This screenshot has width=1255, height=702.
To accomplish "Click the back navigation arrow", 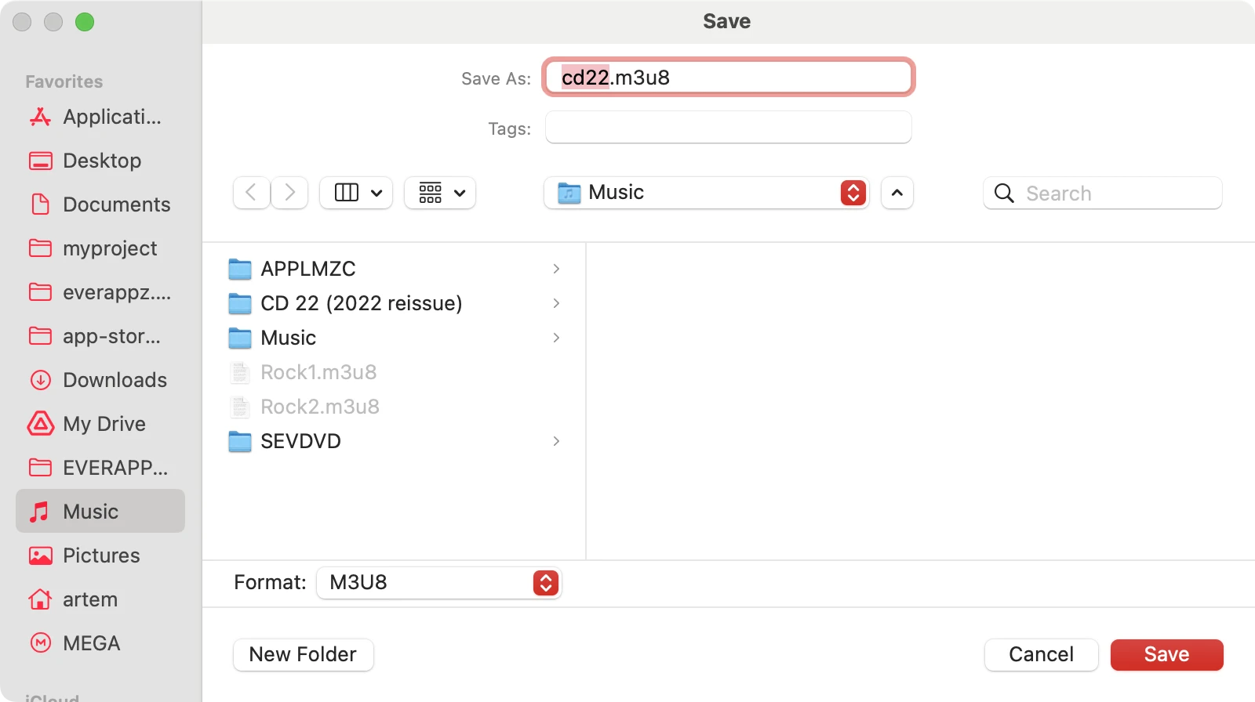I will tap(251, 193).
